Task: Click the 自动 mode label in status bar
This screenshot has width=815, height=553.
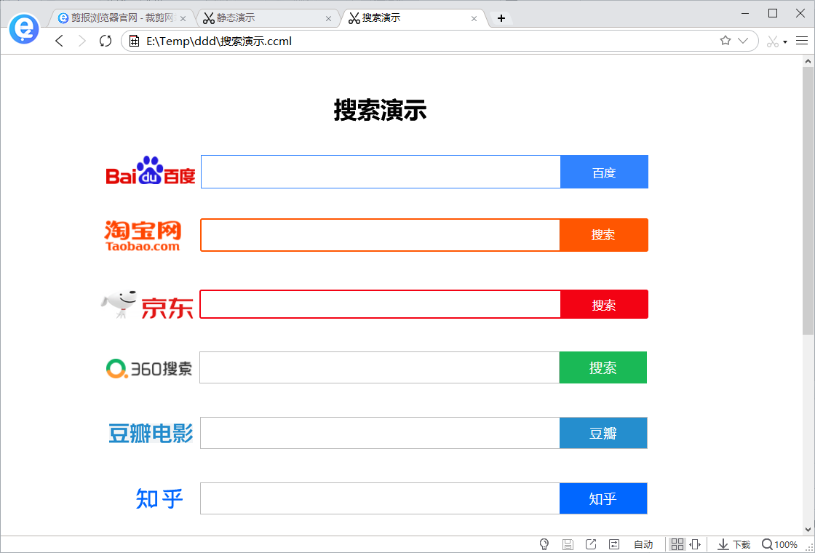Action: click(643, 545)
